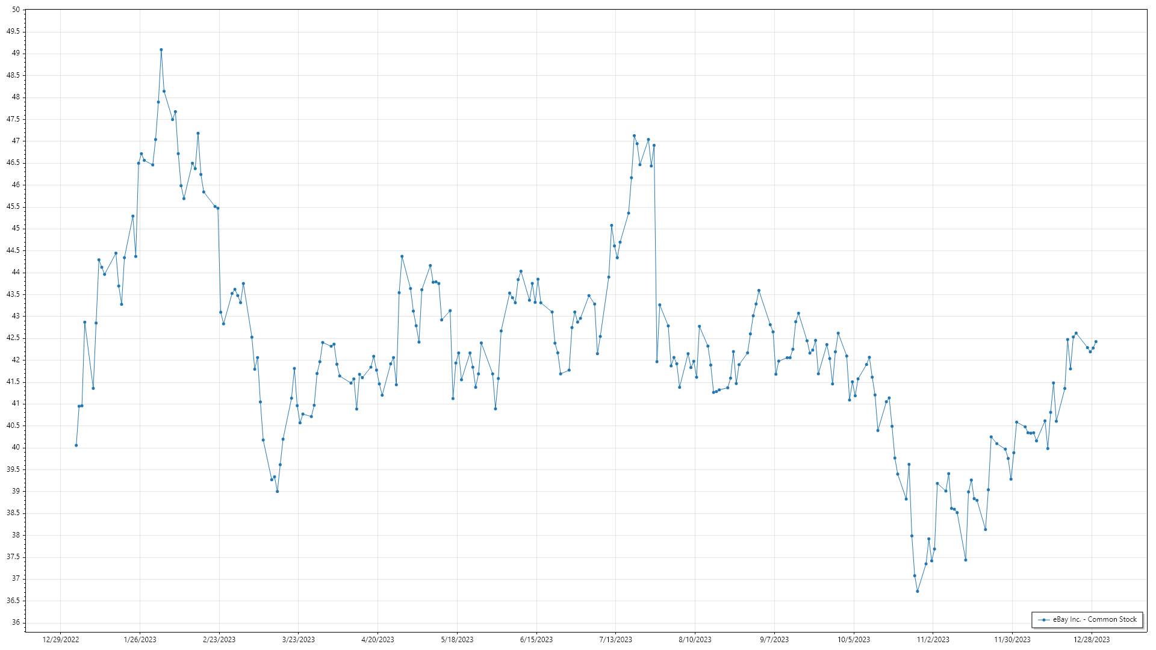Screen dimensions: 1156x650
Task: Click the 39.5 label on the y-axis
Action: [x=13, y=469]
